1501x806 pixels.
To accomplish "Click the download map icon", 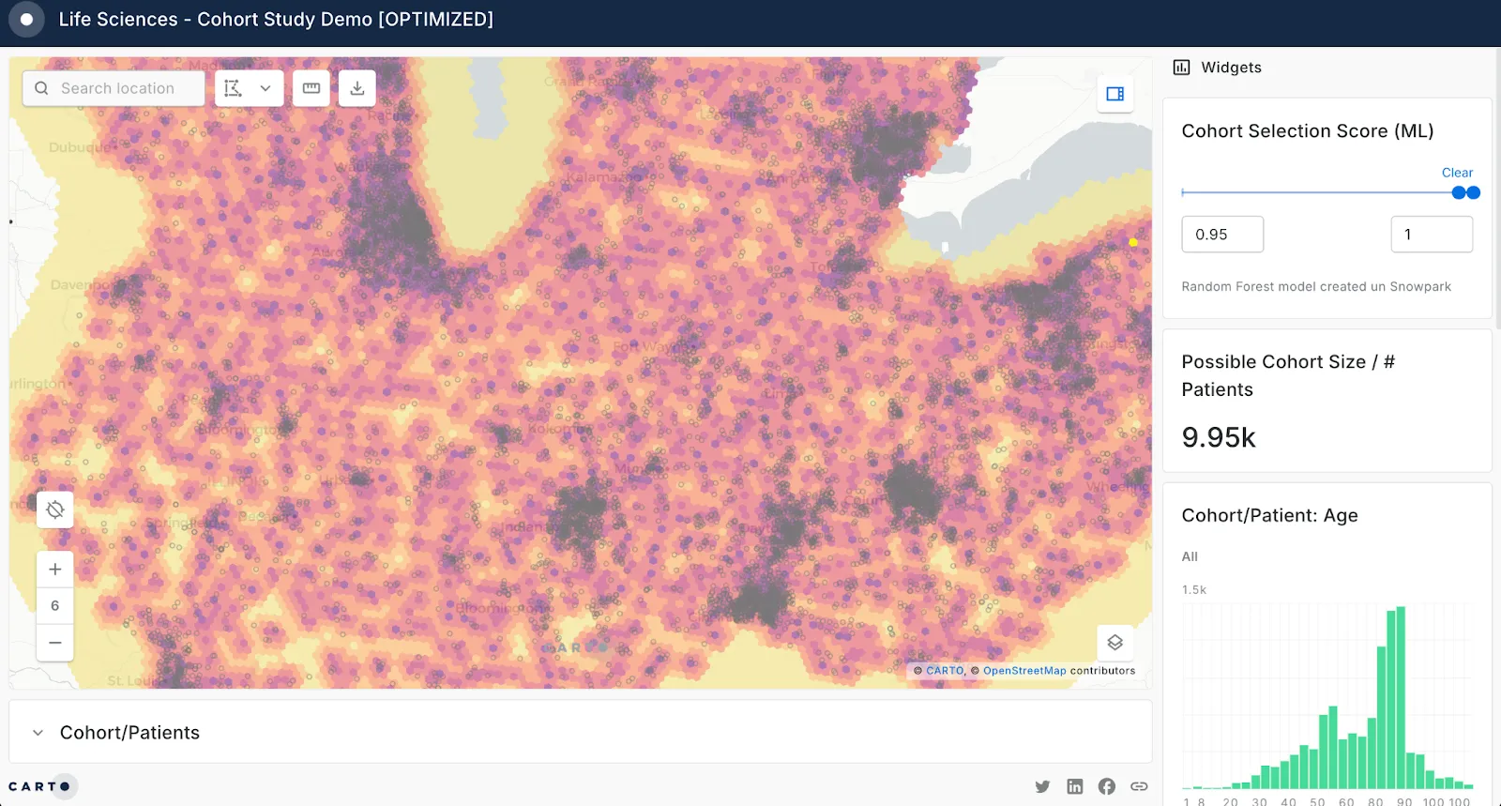I will pyautogui.click(x=357, y=88).
